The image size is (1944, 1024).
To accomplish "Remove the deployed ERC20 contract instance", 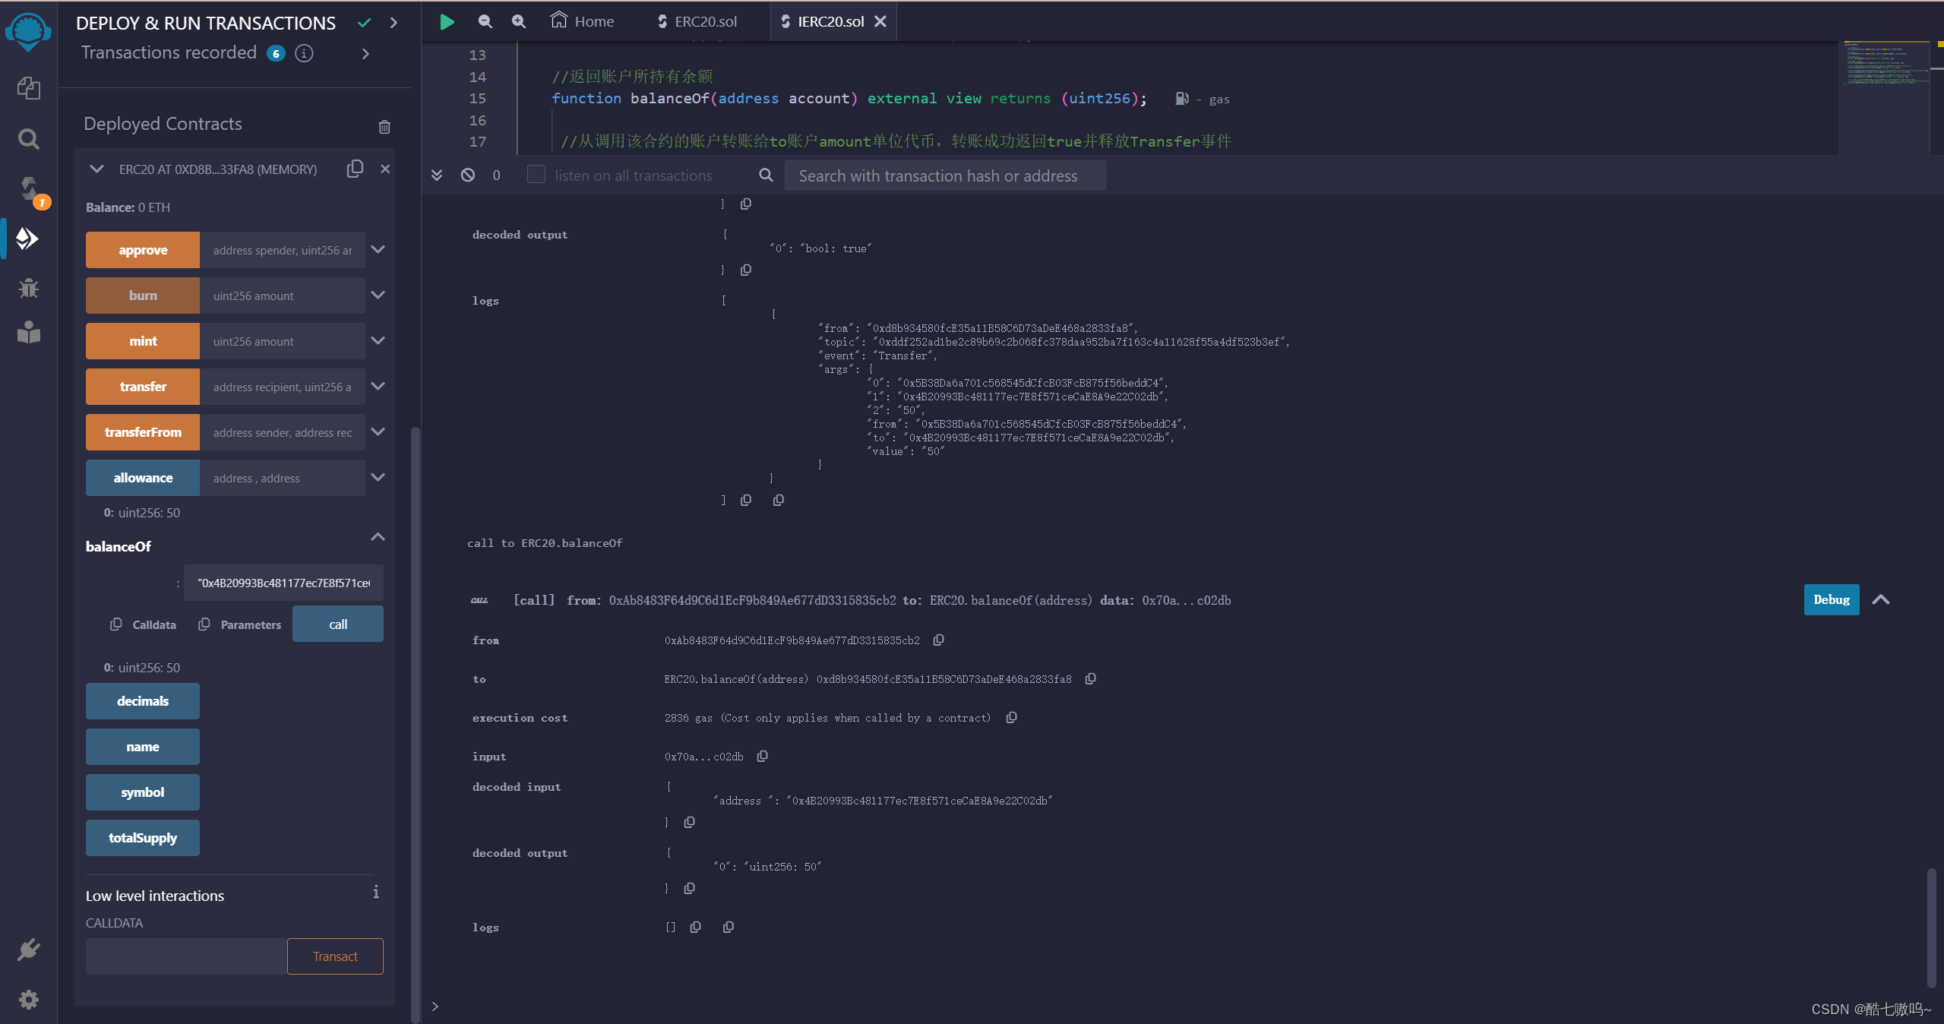I will (385, 169).
